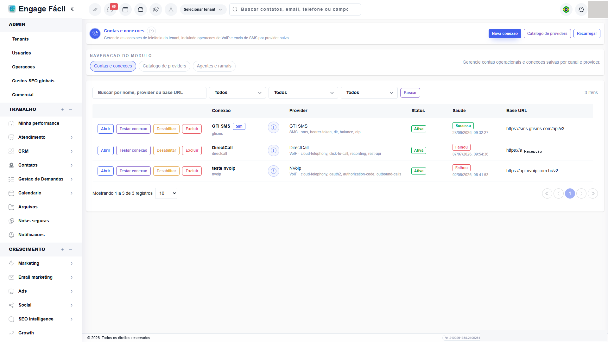Switch to Agentes e ramais tab

[214, 66]
